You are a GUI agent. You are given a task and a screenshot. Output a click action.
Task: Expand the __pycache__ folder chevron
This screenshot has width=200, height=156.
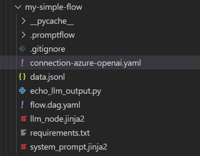[x=23, y=21]
